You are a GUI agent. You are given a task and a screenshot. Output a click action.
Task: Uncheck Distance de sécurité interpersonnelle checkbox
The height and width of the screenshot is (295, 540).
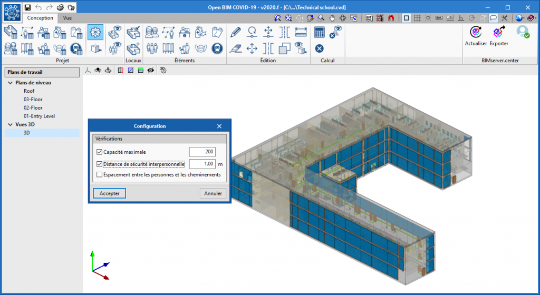(x=100, y=164)
